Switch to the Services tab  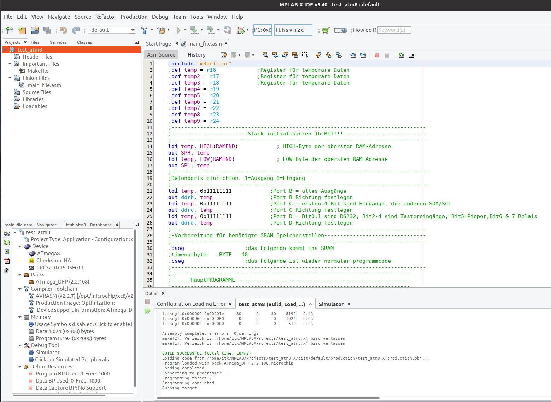pyautogui.click(x=58, y=42)
